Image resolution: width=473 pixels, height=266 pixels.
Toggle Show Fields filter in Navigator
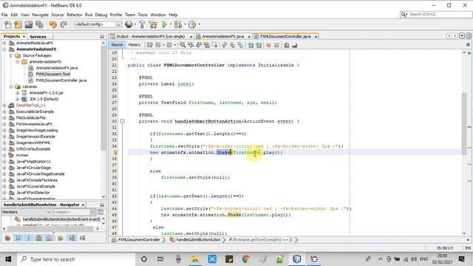[x=18, y=238]
